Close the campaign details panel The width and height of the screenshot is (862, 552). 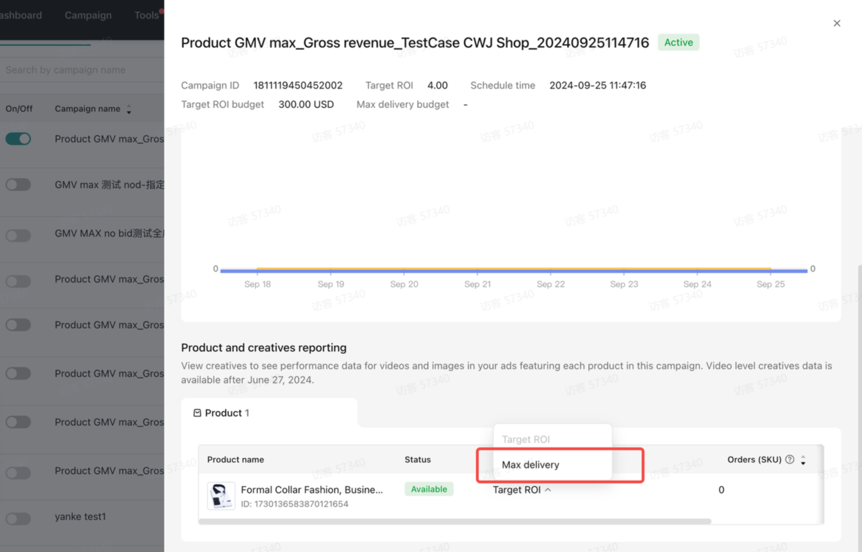pyautogui.click(x=837, y=23)
